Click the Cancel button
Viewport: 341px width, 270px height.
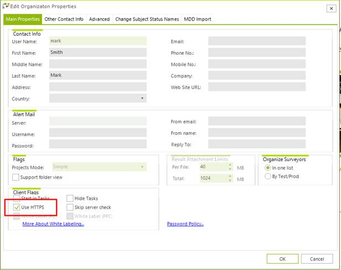click(x=317, y=259)
